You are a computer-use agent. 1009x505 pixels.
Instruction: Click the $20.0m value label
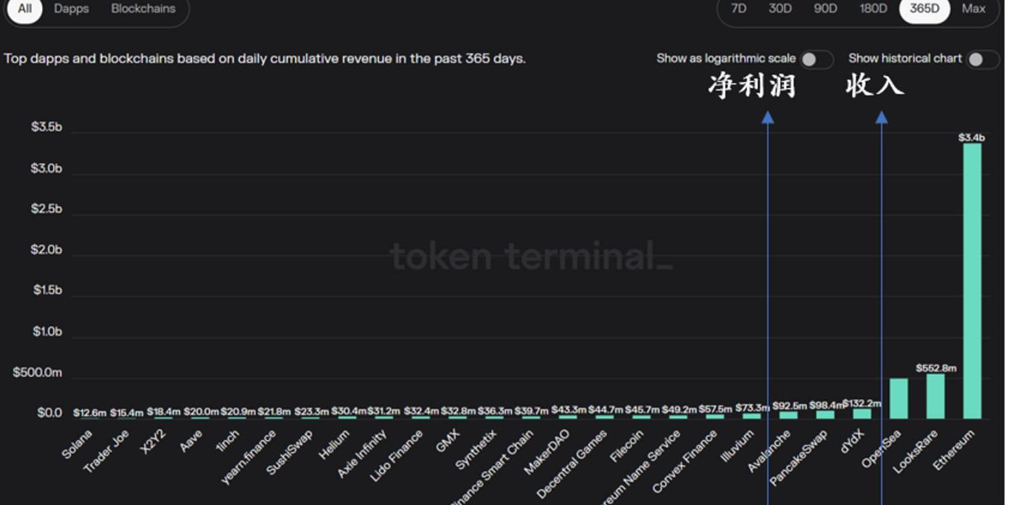tap(200, 412)
